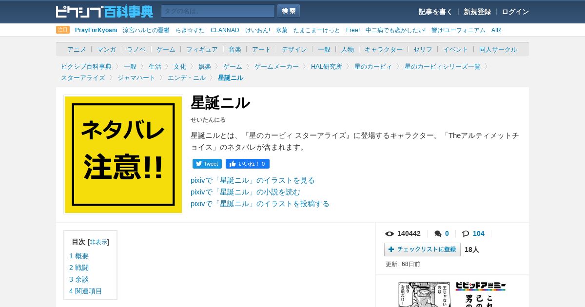
Task: Select the ゲーム category tab
Action: coord(166,49)
